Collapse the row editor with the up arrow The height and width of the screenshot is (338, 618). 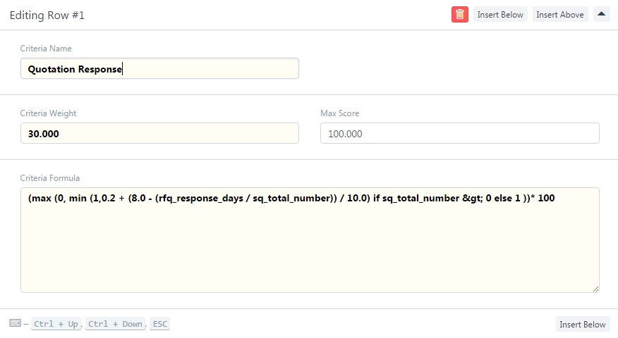coord(601,14)
